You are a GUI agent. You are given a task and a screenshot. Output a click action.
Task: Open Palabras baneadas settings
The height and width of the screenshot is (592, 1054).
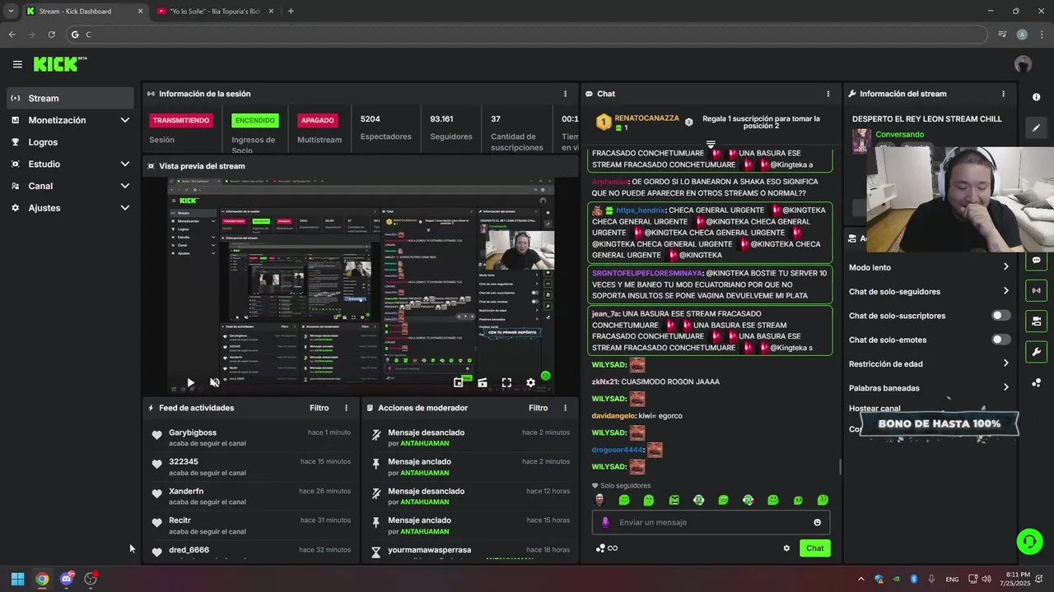tap(929, 387)
